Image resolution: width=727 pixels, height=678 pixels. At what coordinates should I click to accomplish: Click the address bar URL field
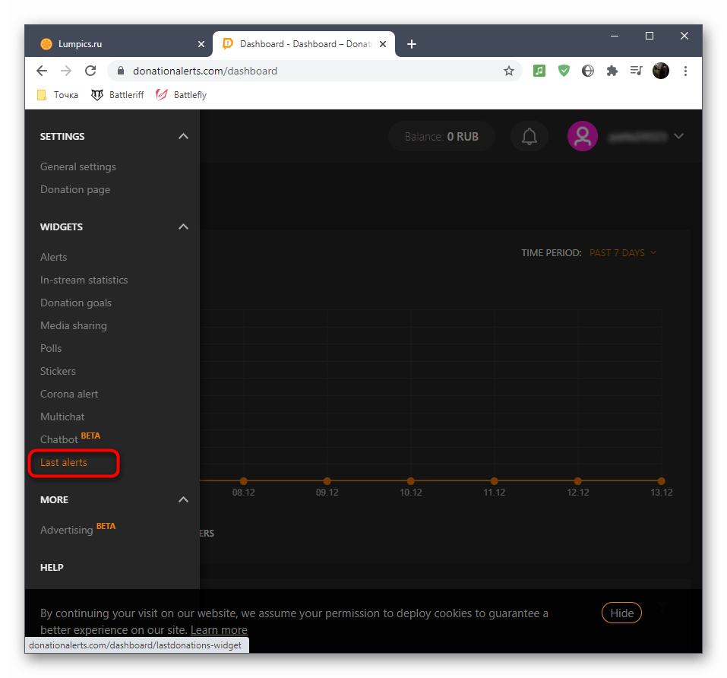(304, 71)
